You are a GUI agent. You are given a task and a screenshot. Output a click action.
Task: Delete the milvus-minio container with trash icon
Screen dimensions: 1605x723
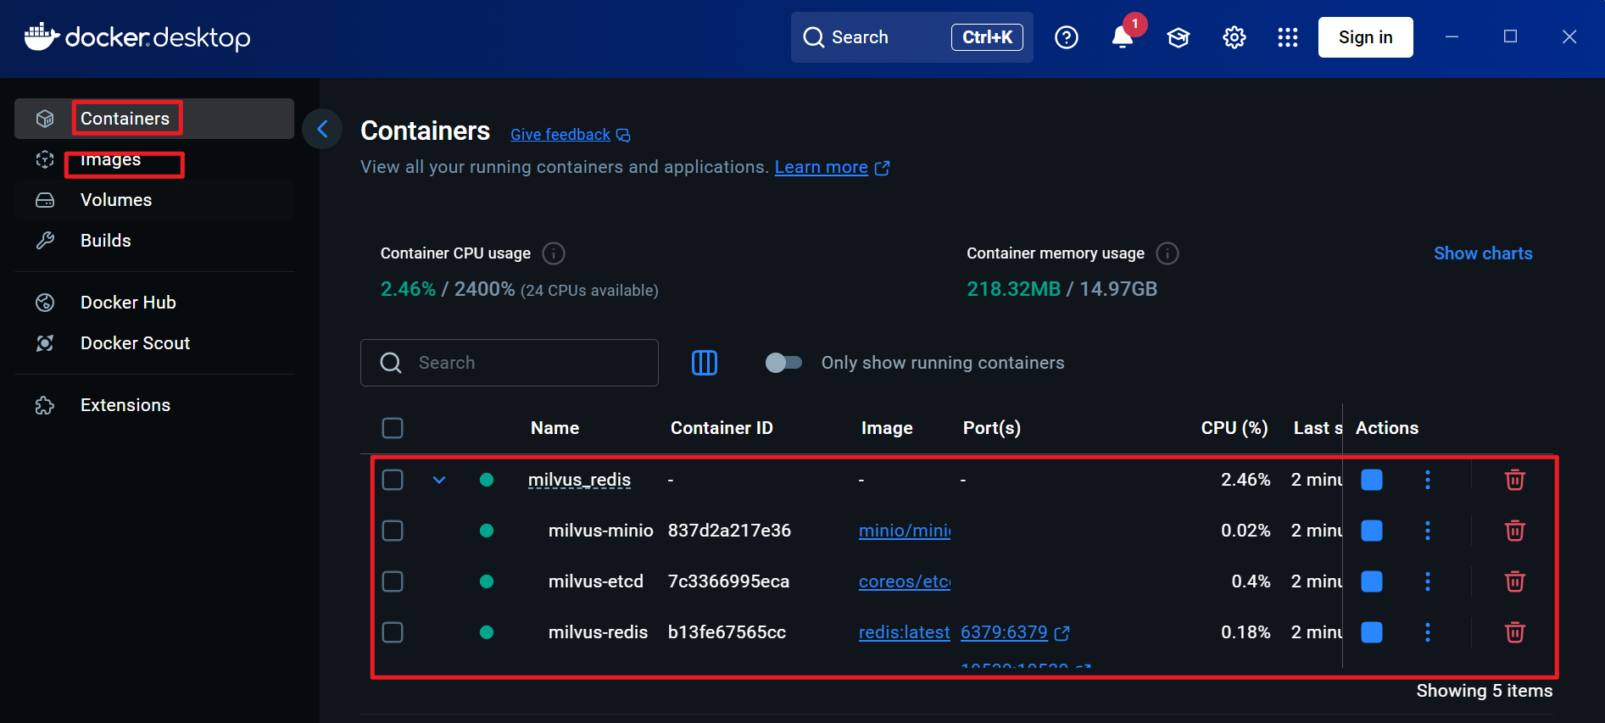point(1514,531)
